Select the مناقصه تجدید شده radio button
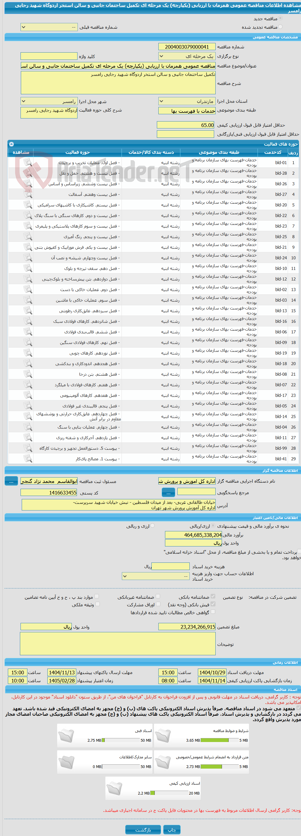 [280, 27]
